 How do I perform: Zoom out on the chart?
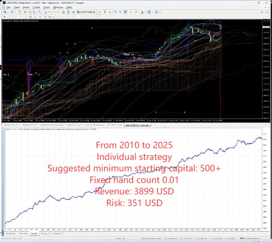pos(120,12)
